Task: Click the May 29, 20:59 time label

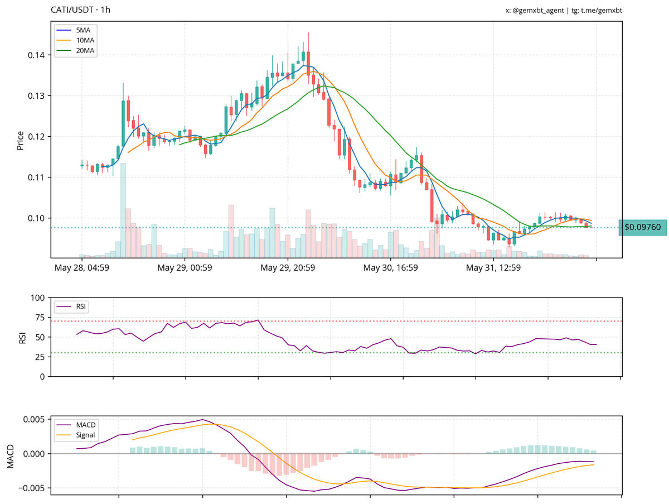Action: click(x=288, y=268)
